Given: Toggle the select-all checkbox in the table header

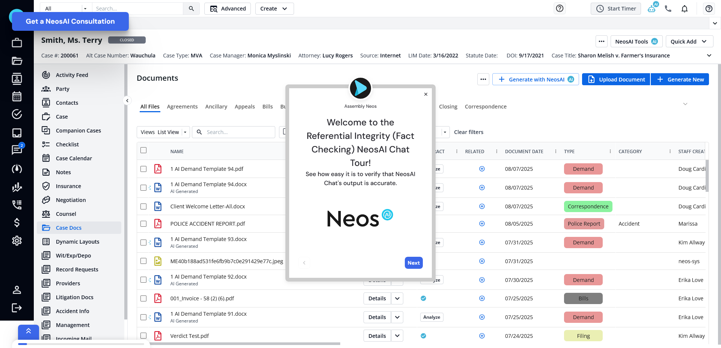Looking at the screenshot, I should [x=143, y=150].
